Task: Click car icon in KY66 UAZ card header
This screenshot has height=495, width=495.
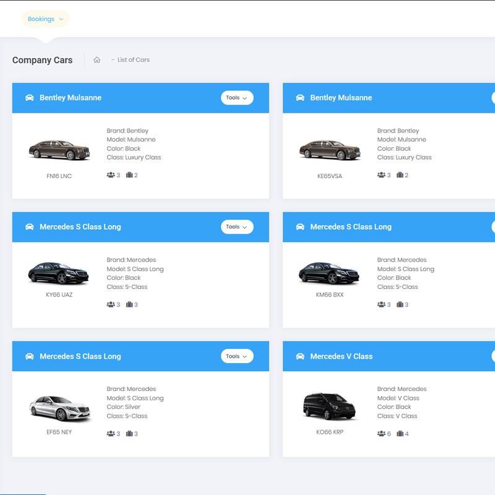Action: pyautogui.click(x=29, y=227)
